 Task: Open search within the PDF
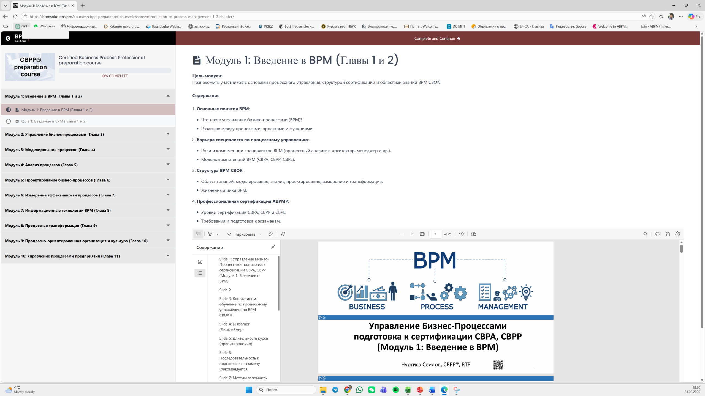[645, 234]
